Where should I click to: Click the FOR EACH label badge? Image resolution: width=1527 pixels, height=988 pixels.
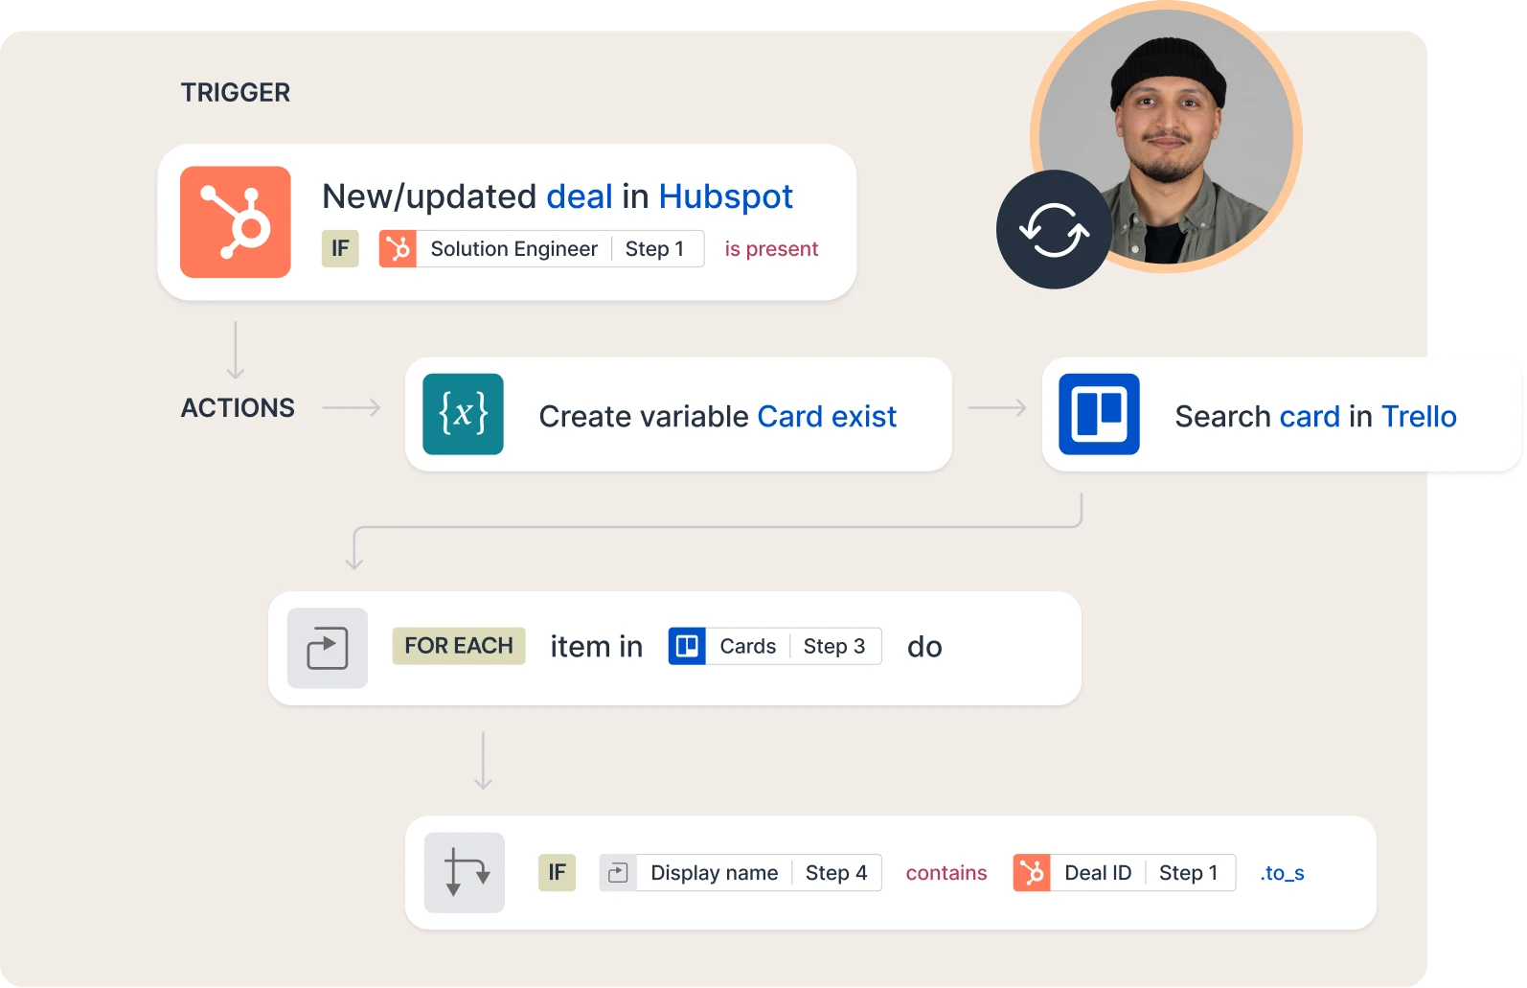click(459, 646)
